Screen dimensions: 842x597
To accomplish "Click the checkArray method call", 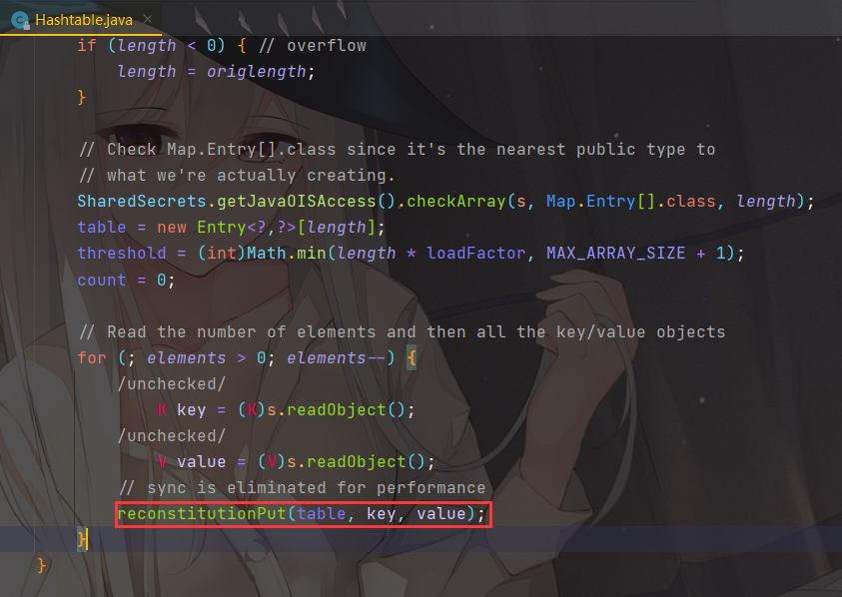I will 455,202.
